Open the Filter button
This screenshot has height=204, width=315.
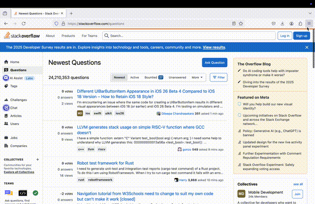[x=219, y=77]
